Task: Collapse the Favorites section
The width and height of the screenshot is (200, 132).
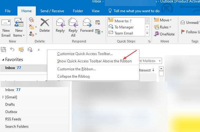Action: (3, 60)
